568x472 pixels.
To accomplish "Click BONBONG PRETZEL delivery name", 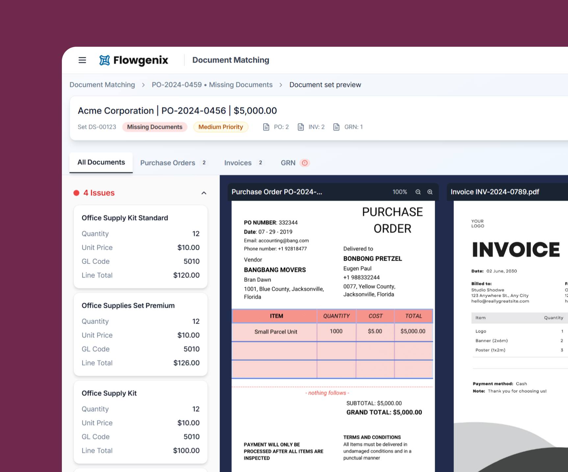I will 373,259.
